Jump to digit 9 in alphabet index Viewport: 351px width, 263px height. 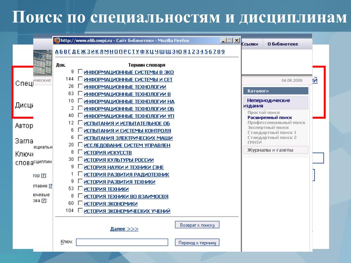point(223,52)
